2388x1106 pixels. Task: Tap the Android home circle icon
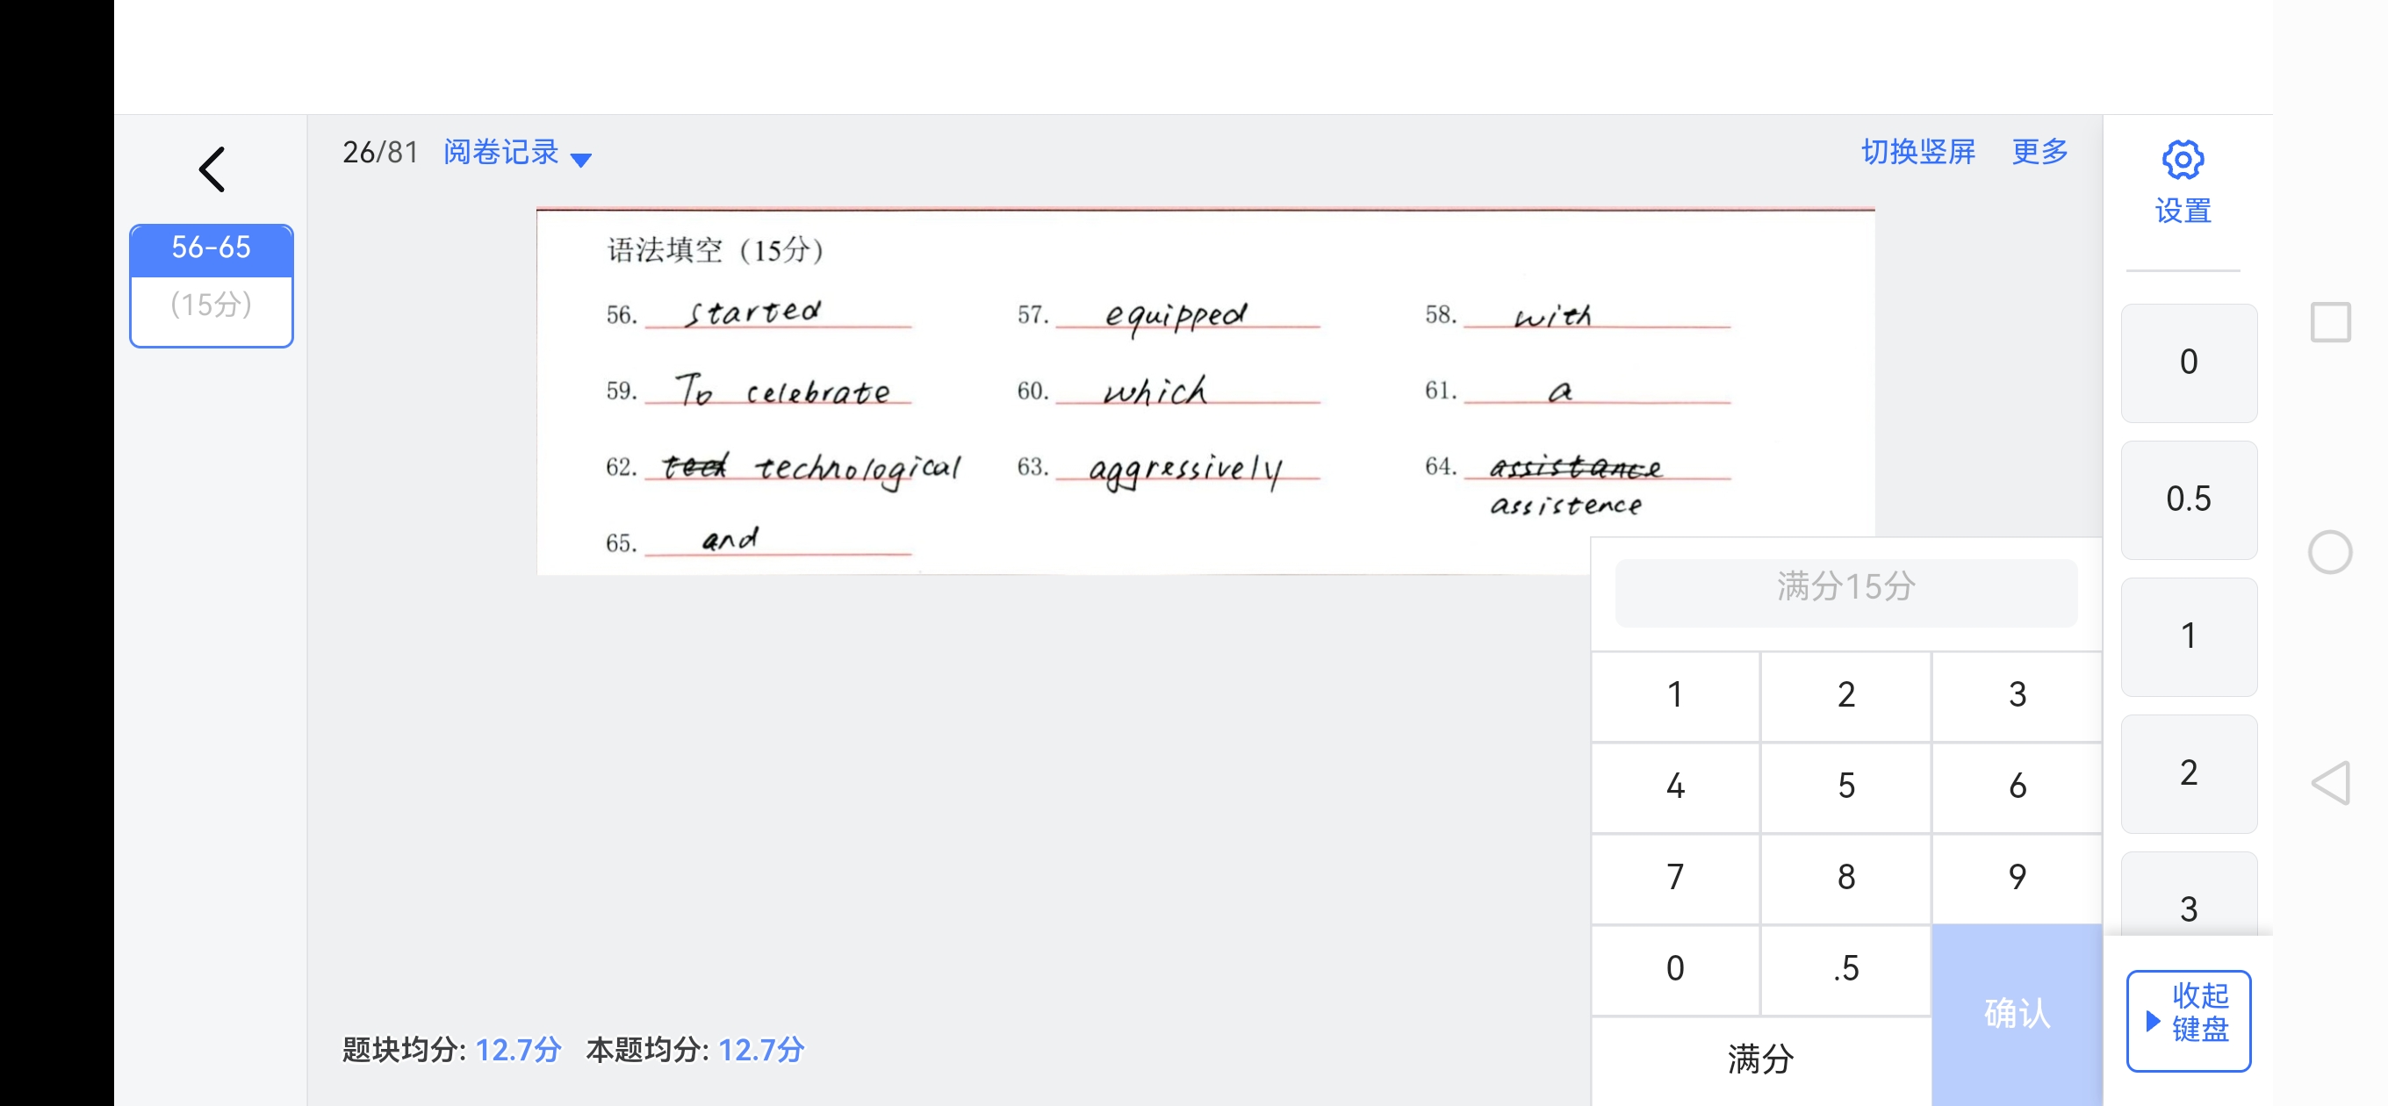click(2329, 552)
